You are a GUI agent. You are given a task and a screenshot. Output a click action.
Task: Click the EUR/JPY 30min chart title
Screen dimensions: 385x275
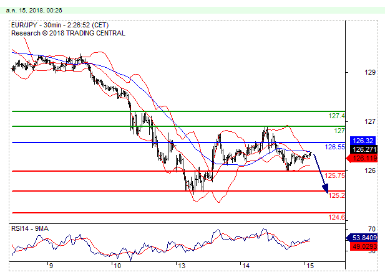pyautogui.click(x=60, y=25)
